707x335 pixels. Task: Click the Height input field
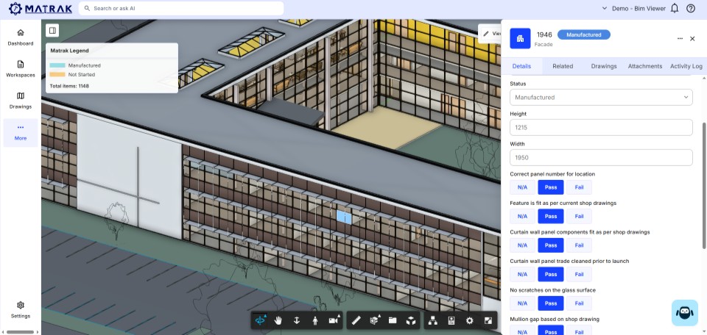(x=601, y=127)
